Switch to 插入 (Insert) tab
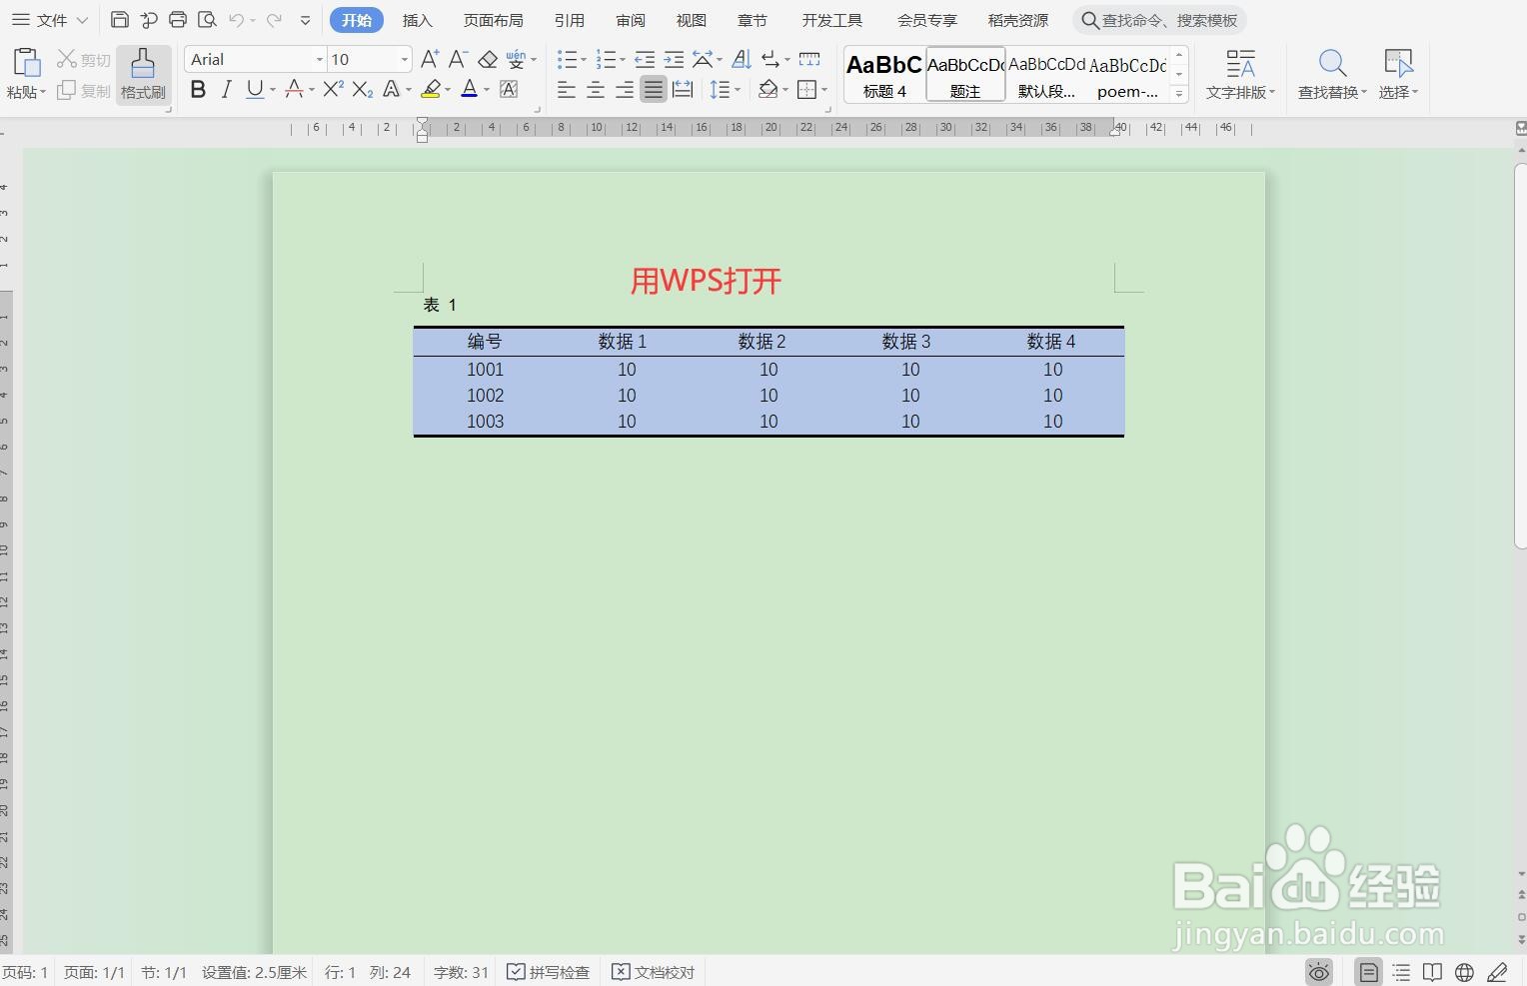This screenshot has height=986, width=1527. point(418,20)
